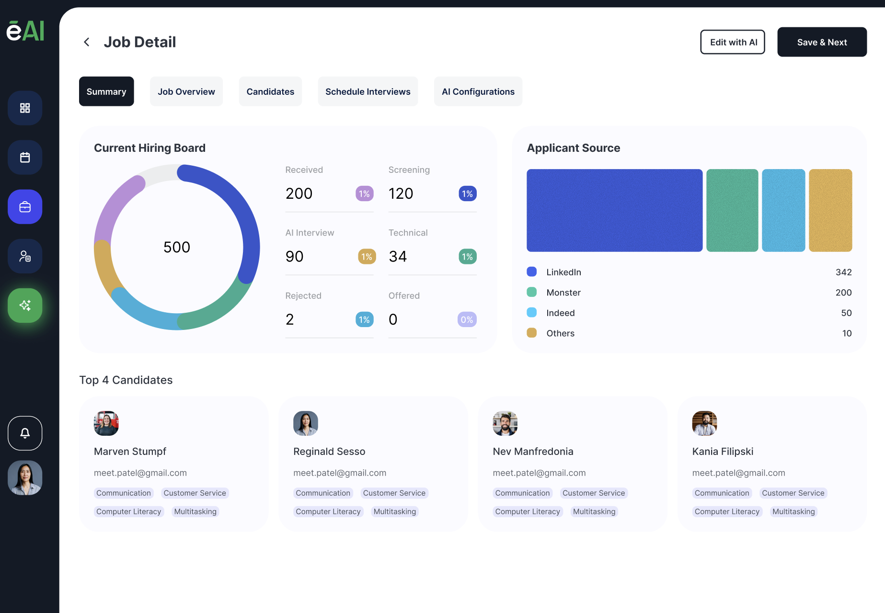Open the green AI sparkles sidebar icon
Screen dimensions: 885x613
pyautogui.click(x=24, y=305)
